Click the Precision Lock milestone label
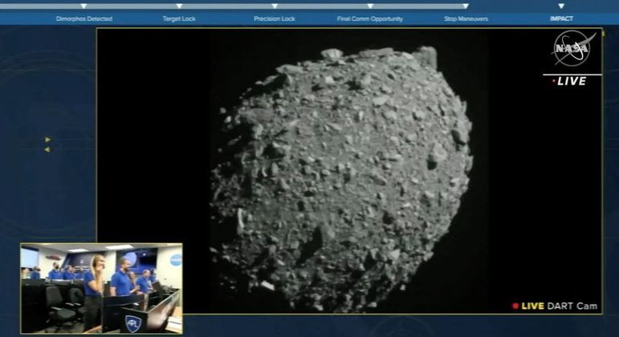This screenshot has height=337, width=619. [x=275, y=18]
